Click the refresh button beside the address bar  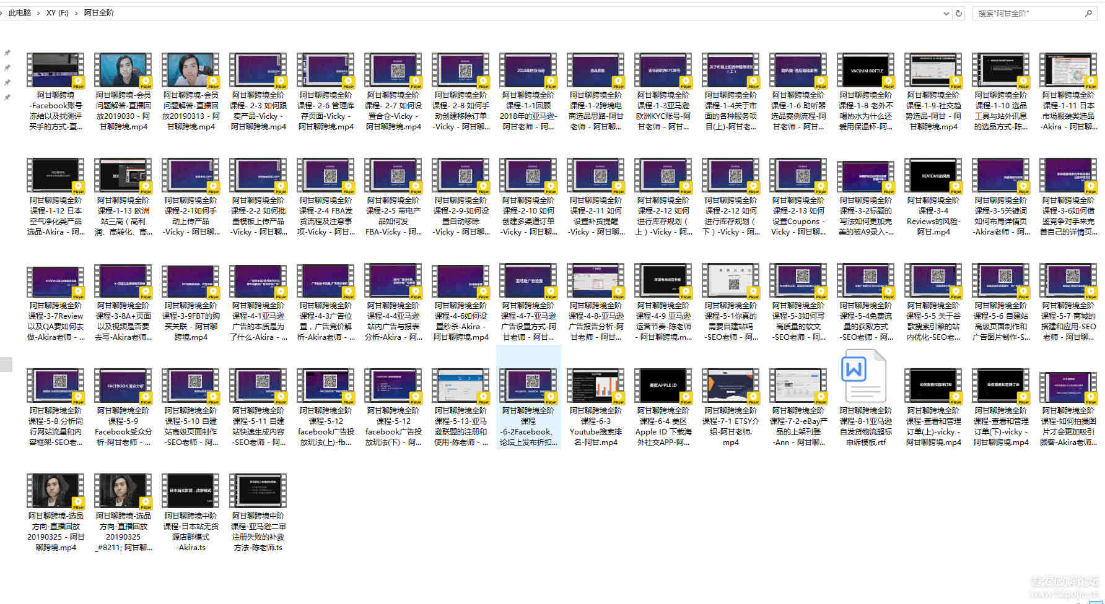tap(959, 13)
